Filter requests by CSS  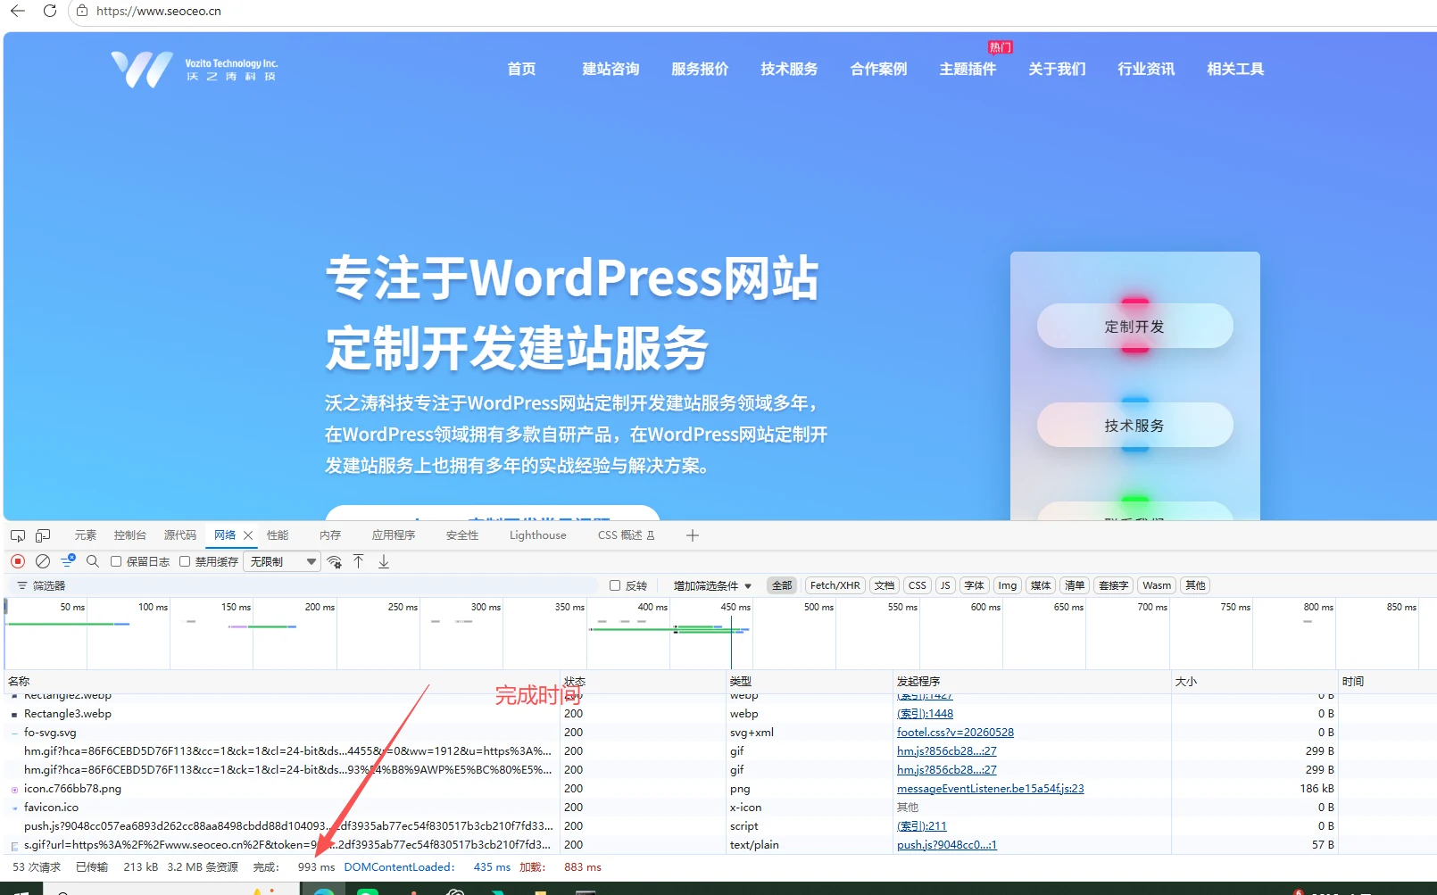tap(918, 585)
